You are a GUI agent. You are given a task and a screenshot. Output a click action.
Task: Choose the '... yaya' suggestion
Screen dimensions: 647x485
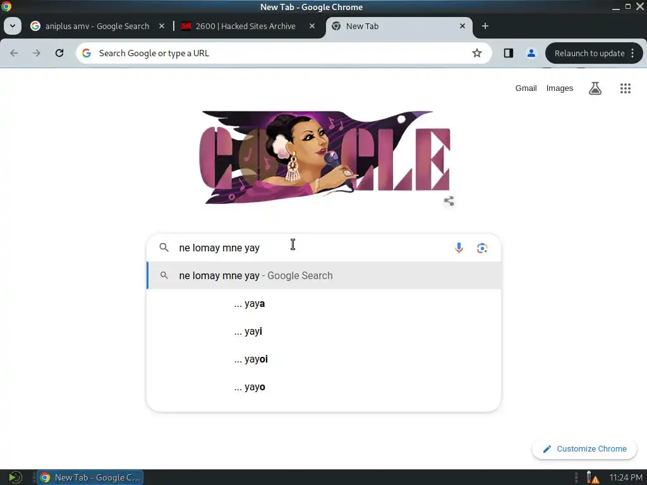click(324, 304)
